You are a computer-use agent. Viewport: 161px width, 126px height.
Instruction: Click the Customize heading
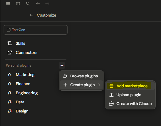pos(46,15)
